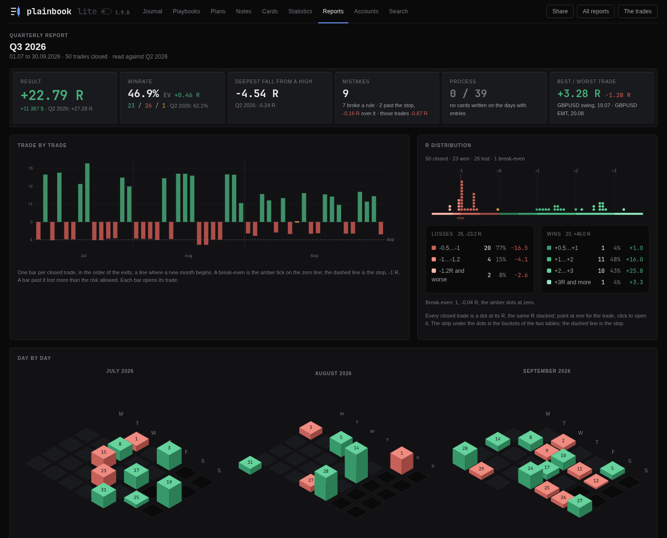Click The trades button
Screen dimensions: 667x538
(637, 11)
